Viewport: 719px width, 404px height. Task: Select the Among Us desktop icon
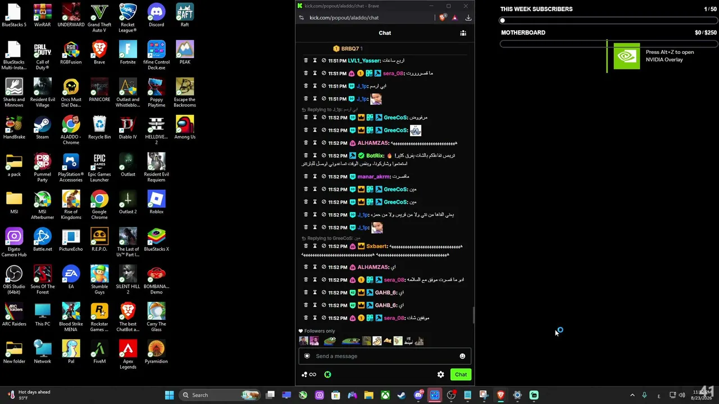(185, 127)
